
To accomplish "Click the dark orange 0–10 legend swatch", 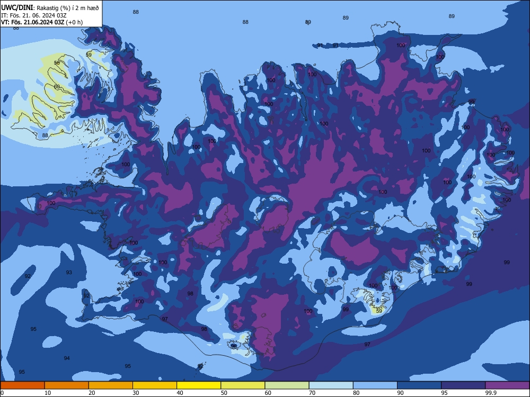I will [x=23, y=385].
